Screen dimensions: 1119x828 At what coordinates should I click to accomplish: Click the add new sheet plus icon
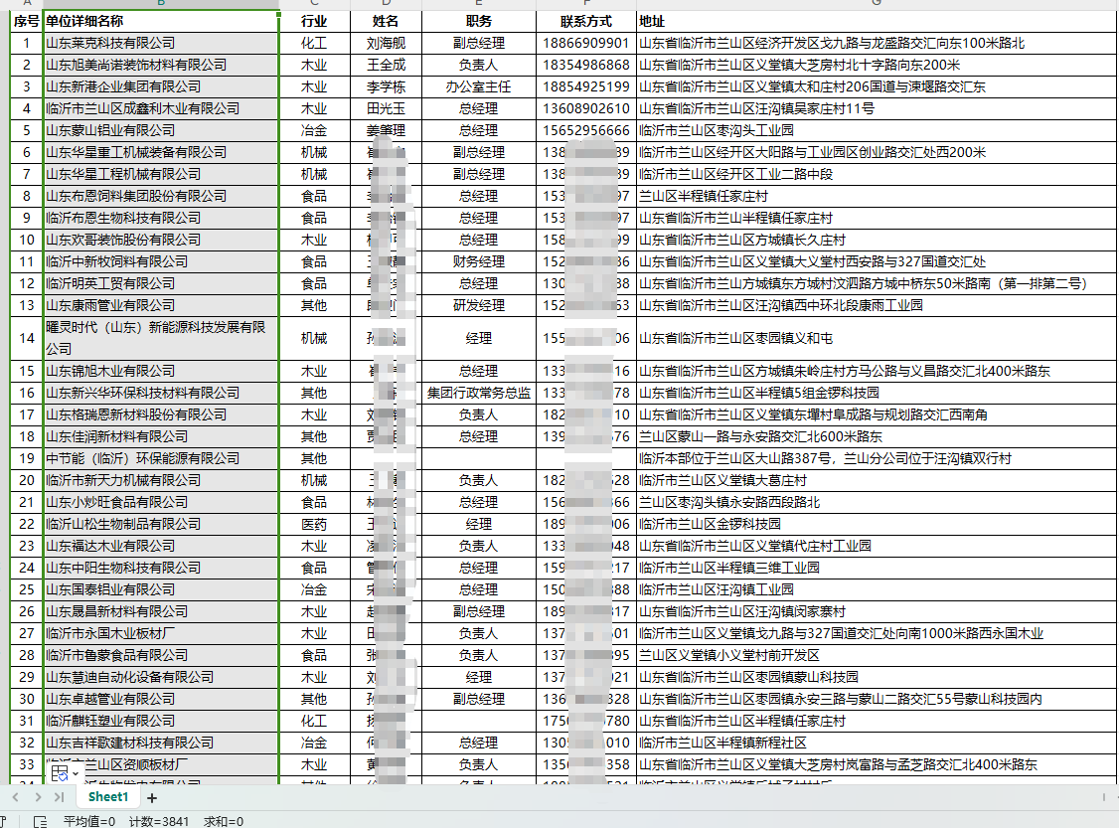tap(152, 797)
